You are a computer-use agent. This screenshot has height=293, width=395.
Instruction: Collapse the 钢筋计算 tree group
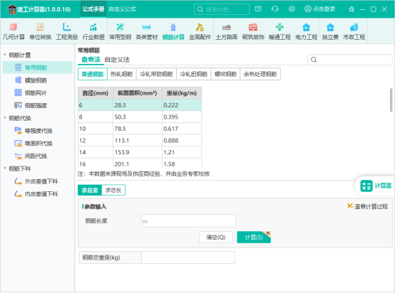(5, 55)
